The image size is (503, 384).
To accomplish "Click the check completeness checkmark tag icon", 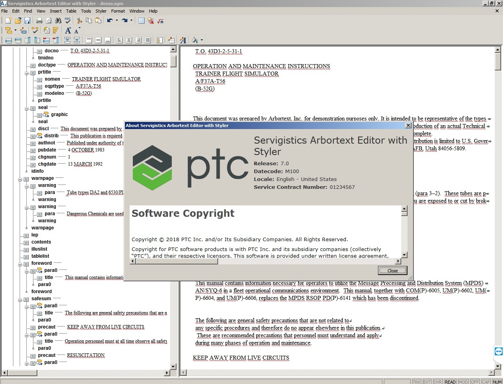I will point(35,30).
